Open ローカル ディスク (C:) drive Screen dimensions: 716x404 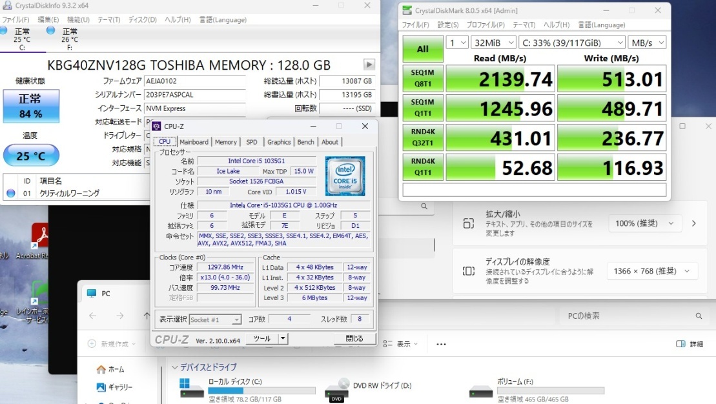247,392
